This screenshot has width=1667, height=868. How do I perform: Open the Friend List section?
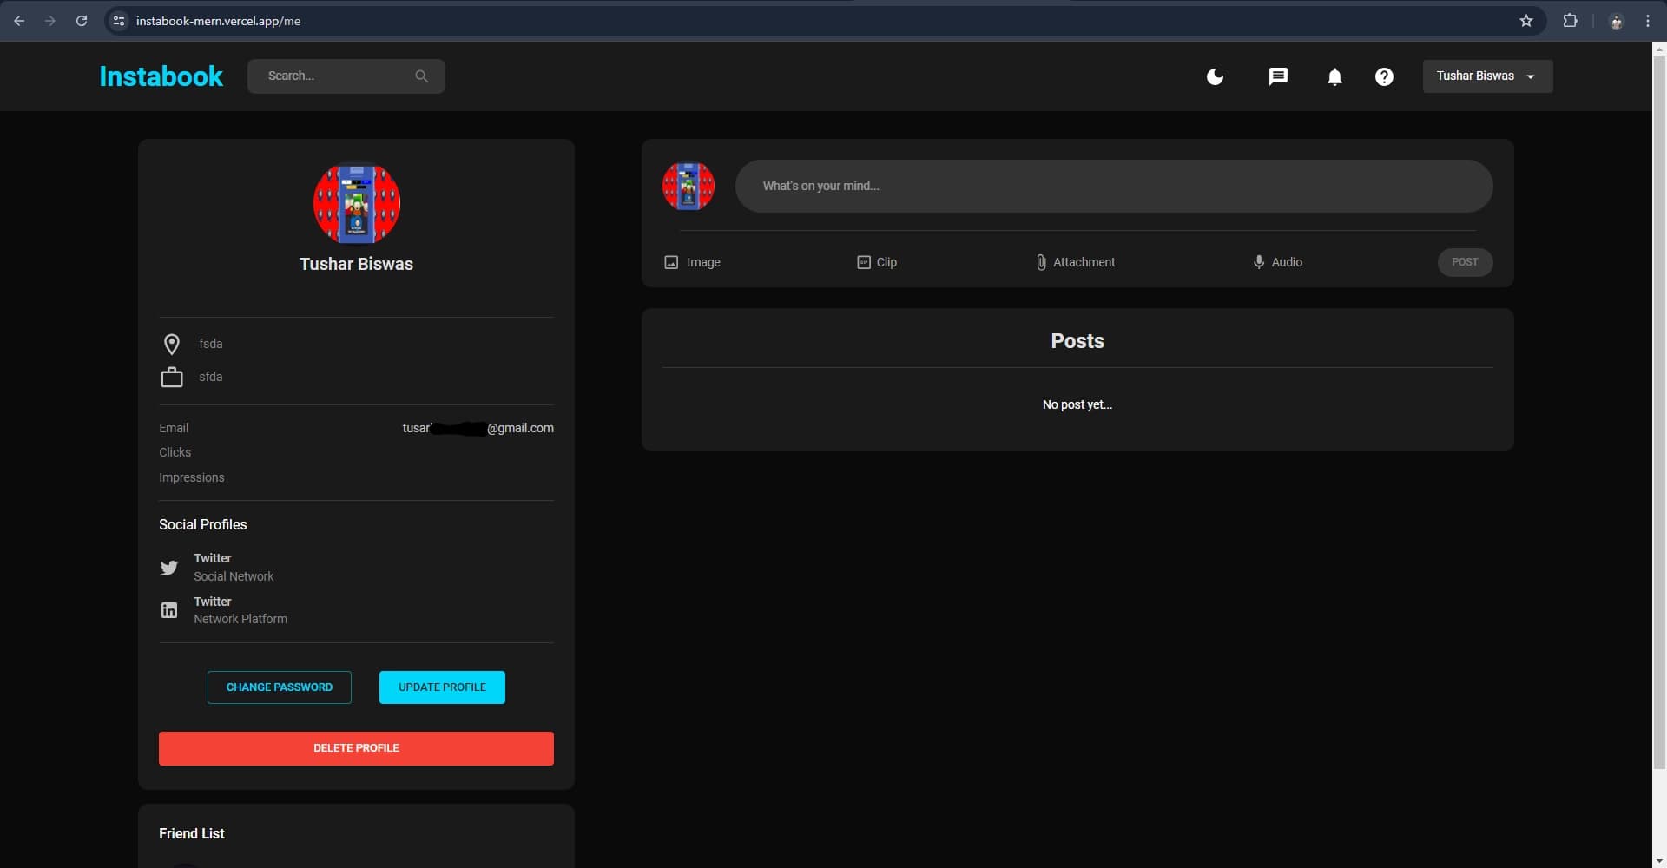(191, 833)
